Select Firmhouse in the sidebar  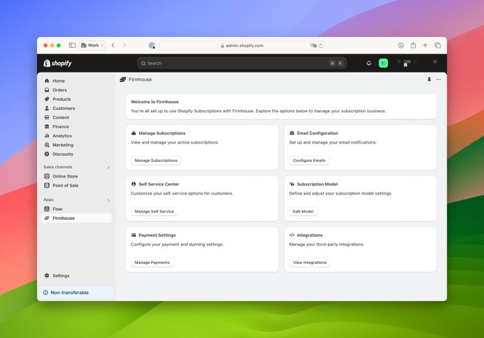click(76, 218)
